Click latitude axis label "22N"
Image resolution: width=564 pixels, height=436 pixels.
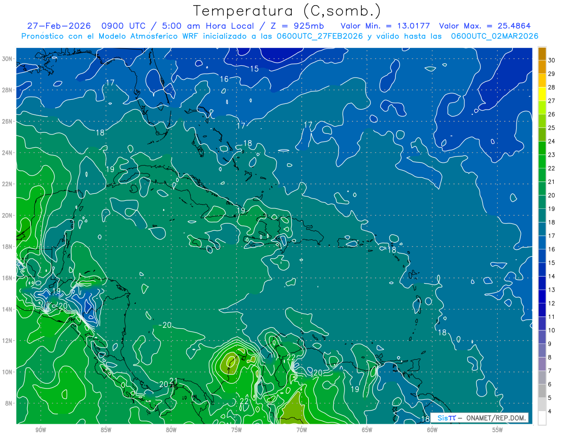pos(8,184)
